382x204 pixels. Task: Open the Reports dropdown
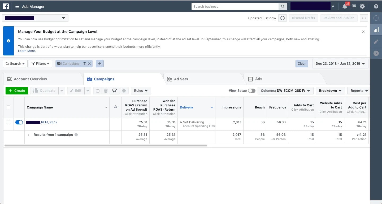359,91
